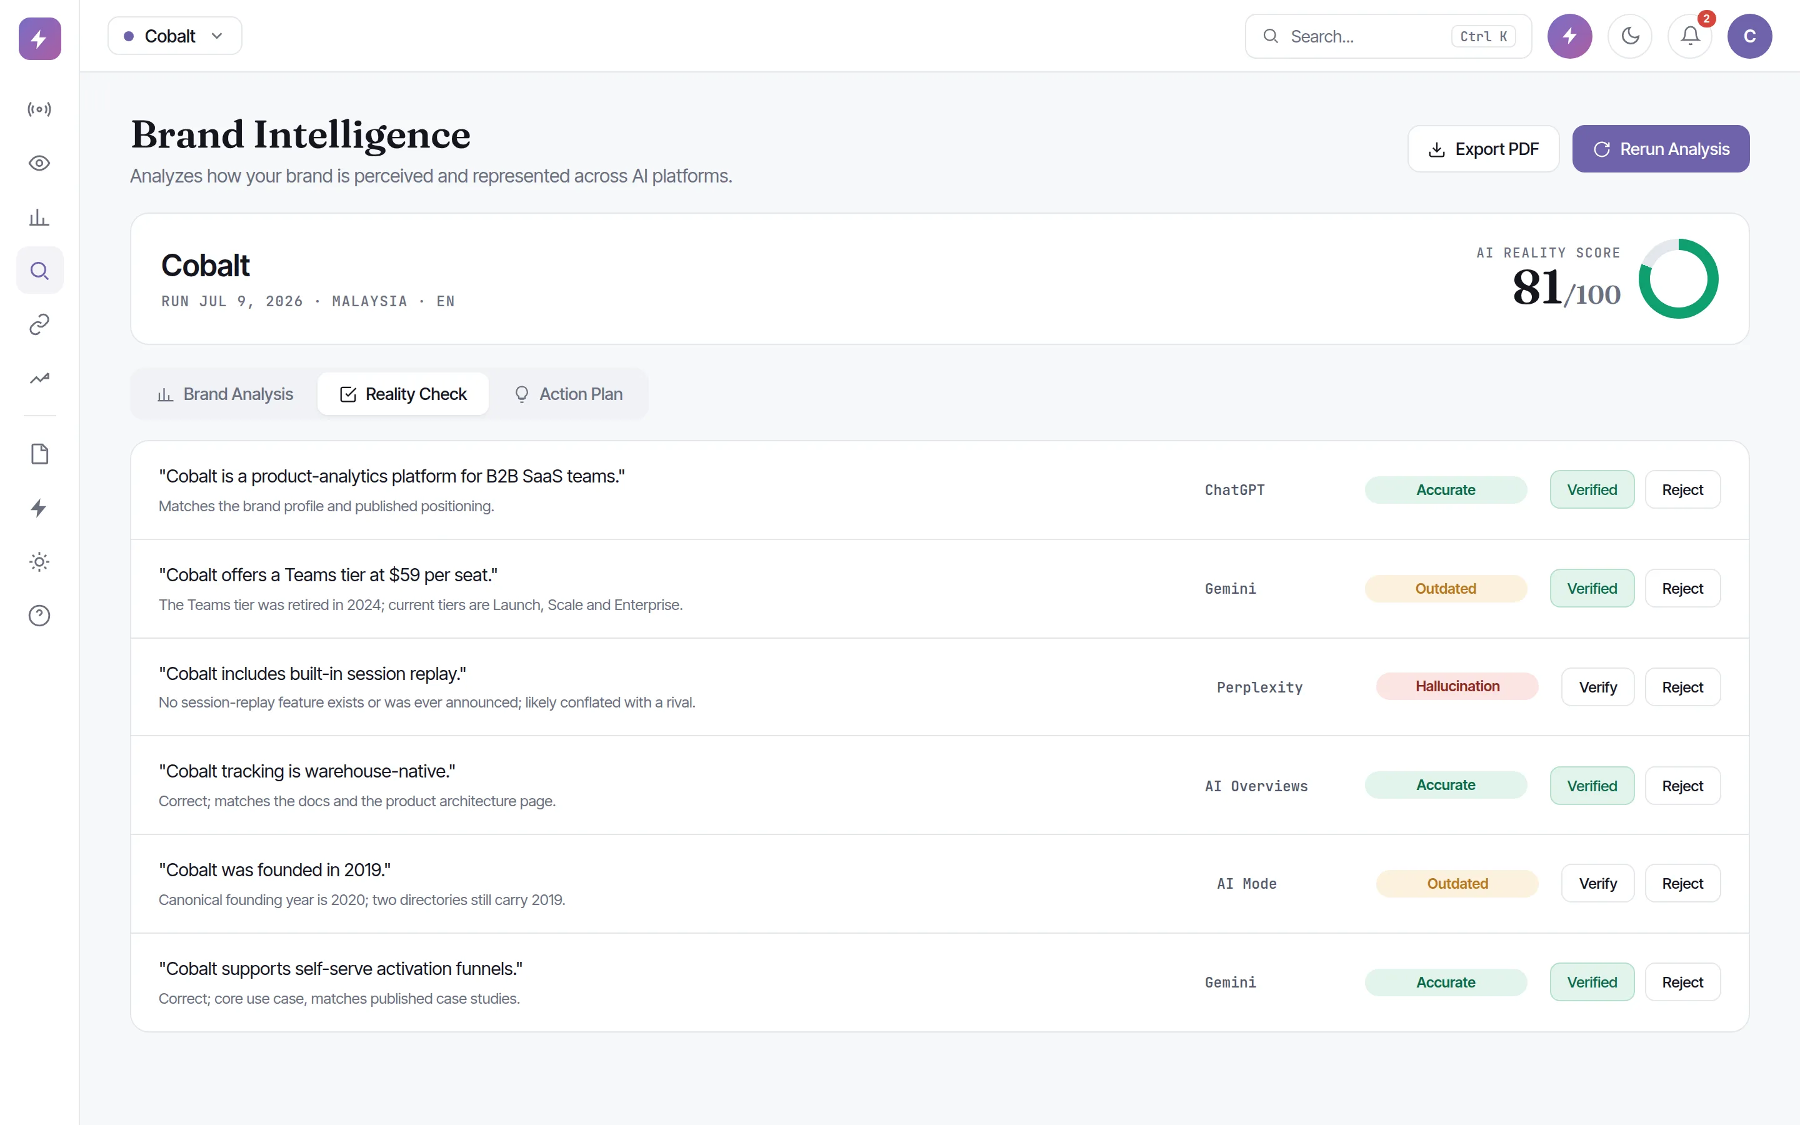Click the AI Reality Score ring gauge
This screenshot has width=1800, height=1125.
1678,279
